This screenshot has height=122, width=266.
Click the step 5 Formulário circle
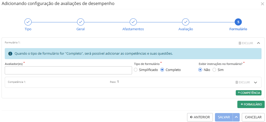click(x=238, y=22)
